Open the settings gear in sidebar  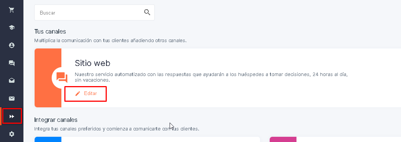tap(12, 134)
